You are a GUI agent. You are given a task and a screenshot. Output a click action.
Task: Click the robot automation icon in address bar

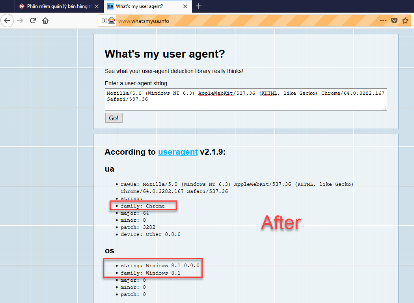pos(112,21)
